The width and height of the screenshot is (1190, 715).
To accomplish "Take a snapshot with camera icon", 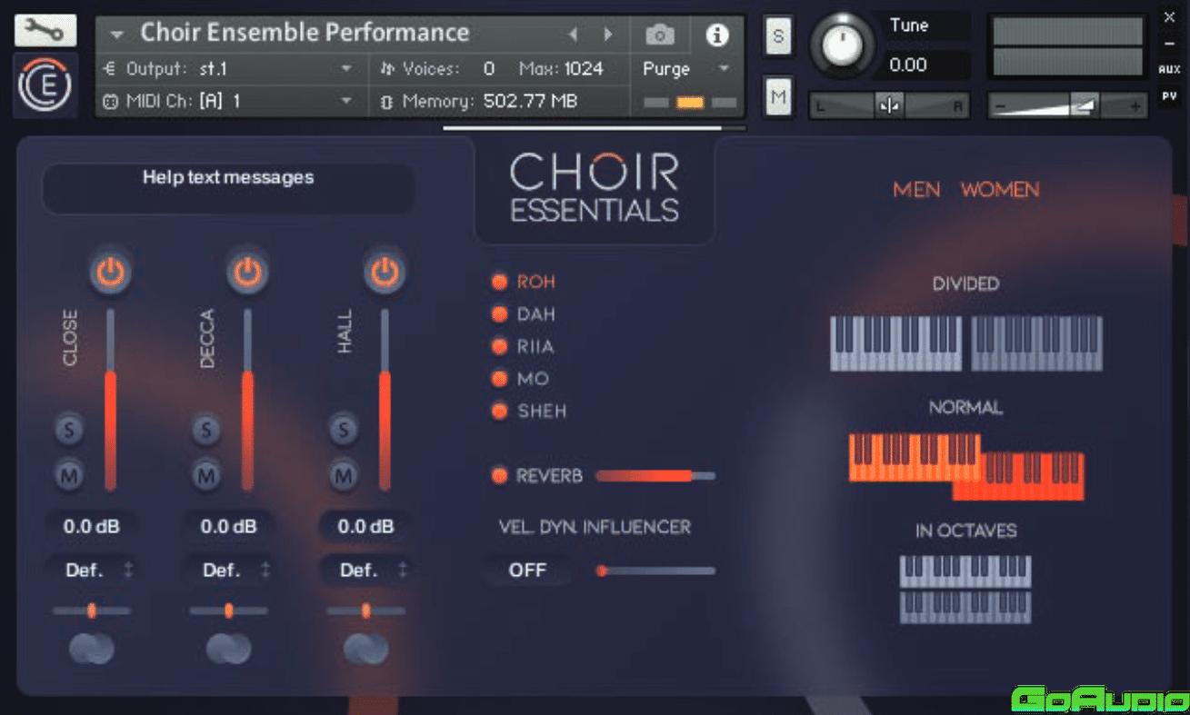I will (x=660, y=35).
